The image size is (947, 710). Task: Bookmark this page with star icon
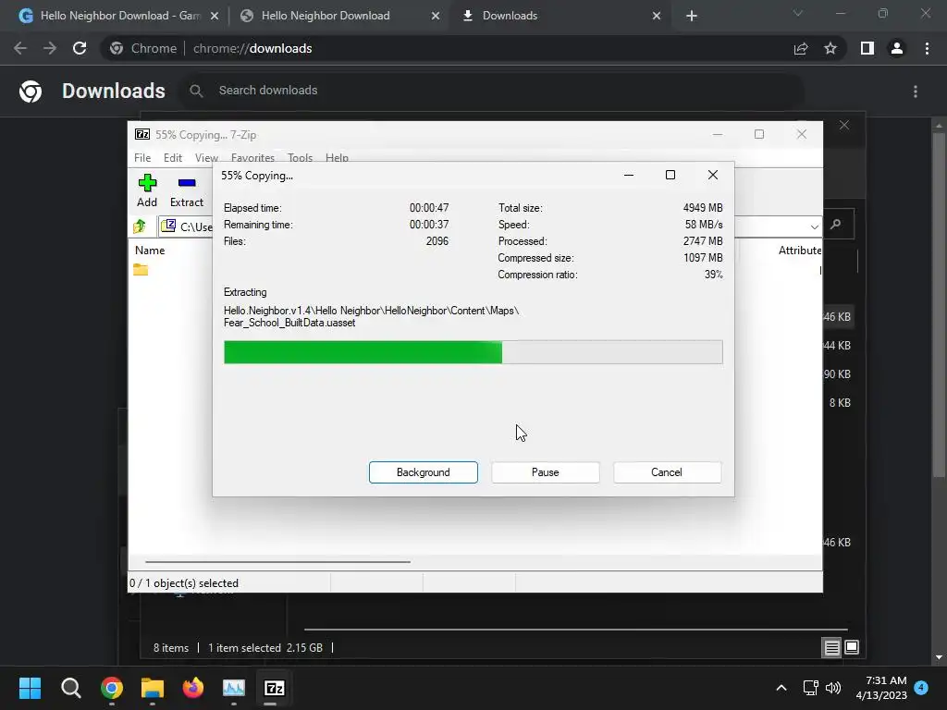click(830, 48)
